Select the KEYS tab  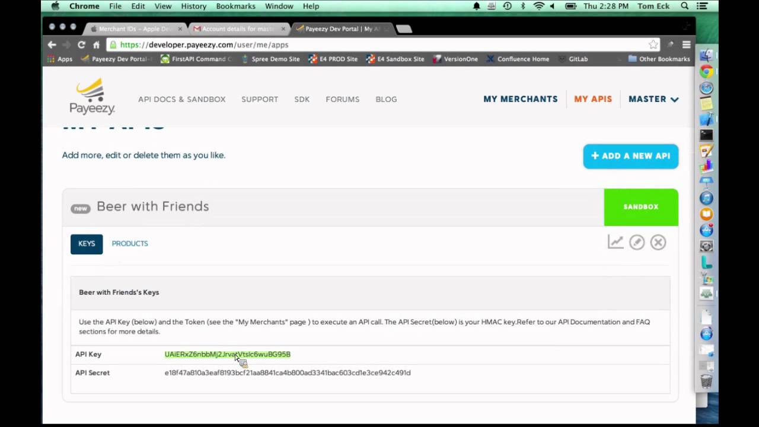point(87,244)
